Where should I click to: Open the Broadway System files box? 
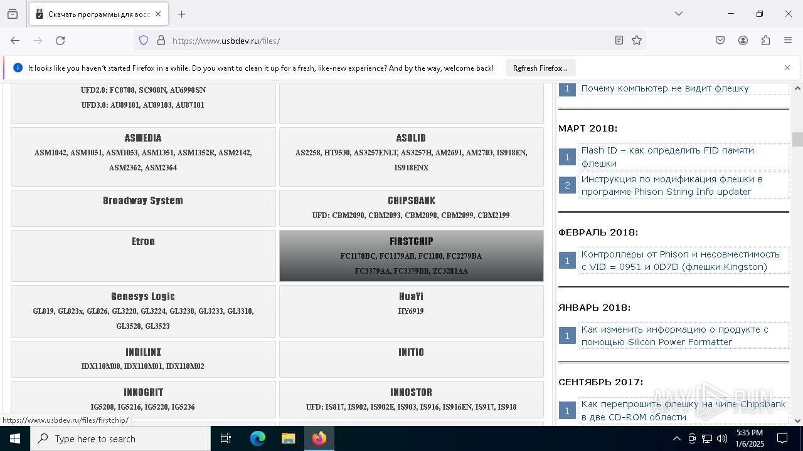[143, 208]
